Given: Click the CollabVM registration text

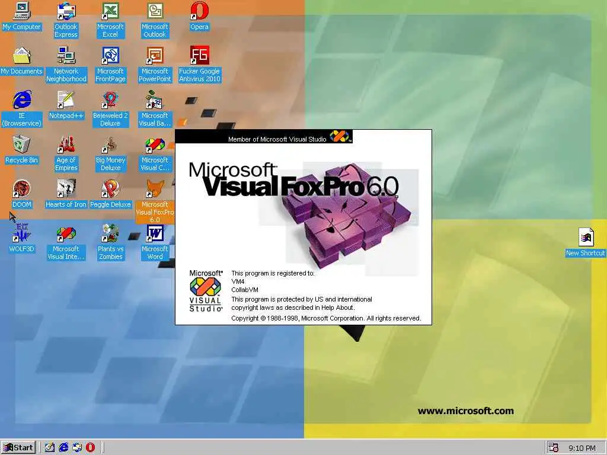Looking at the screenshot, I should 245,290.
